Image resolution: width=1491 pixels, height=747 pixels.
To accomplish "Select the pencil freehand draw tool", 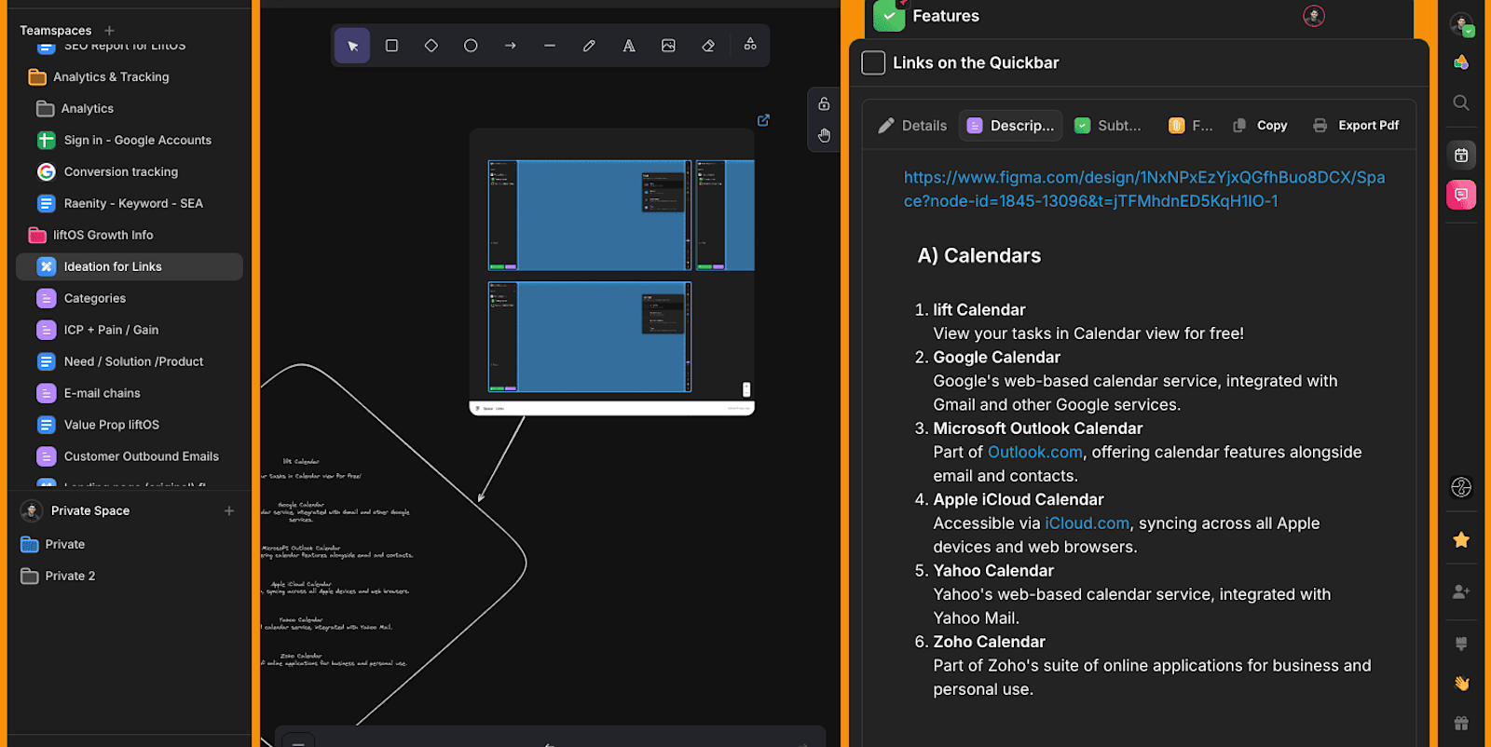I will click(589, 46).
